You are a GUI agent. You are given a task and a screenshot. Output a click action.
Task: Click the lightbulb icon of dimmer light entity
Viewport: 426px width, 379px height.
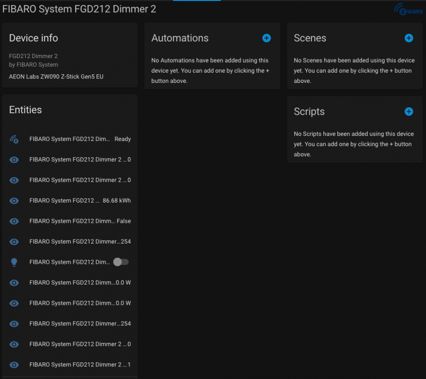pos(14,262)
